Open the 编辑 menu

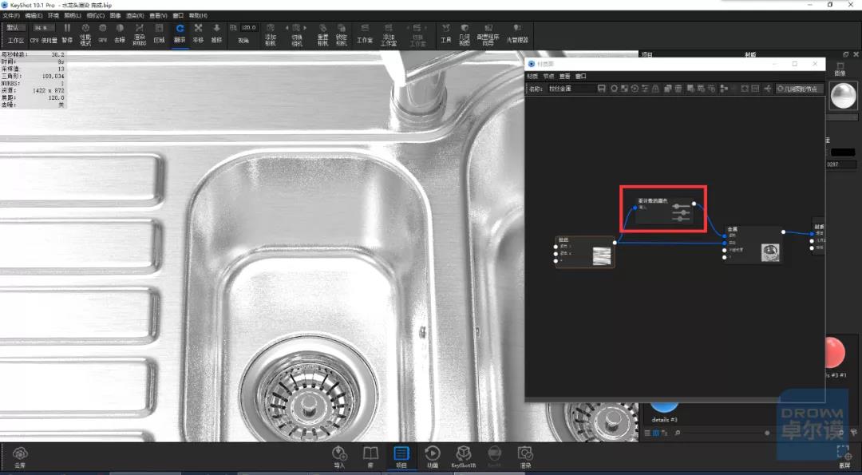click(33, 16)
